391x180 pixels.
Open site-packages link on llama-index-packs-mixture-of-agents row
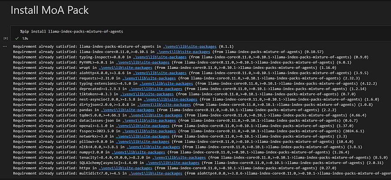coord(190,46)
